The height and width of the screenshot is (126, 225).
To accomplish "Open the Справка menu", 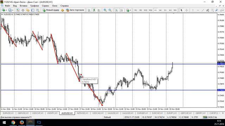I will click(x=64, y=6).
